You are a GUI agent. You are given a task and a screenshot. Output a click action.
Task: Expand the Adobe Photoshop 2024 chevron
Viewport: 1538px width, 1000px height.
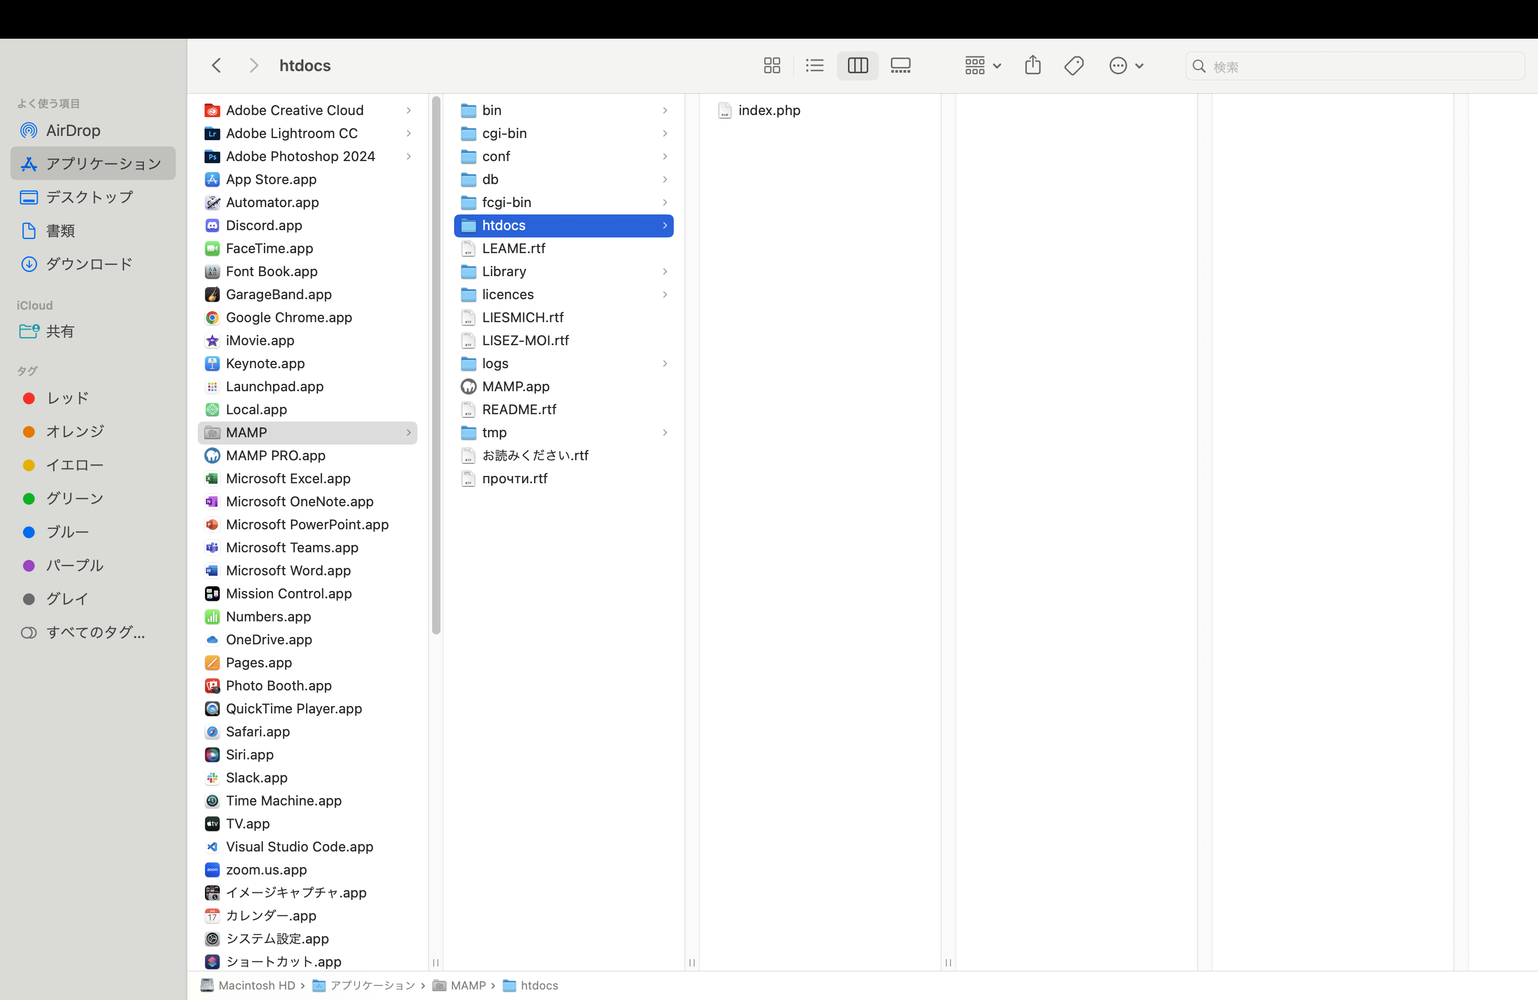coord(409,156)
